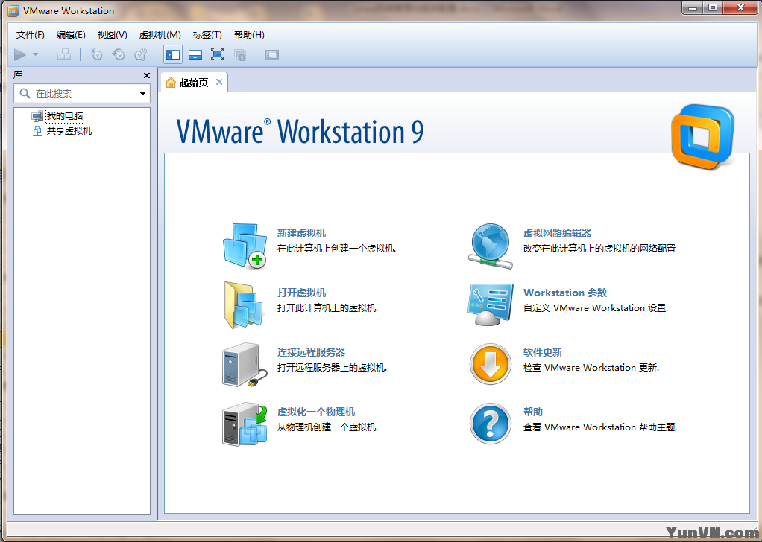Click the Unity mode toolbar icon
This screenshot has height=542, width=762.
(x=240, y=55)
